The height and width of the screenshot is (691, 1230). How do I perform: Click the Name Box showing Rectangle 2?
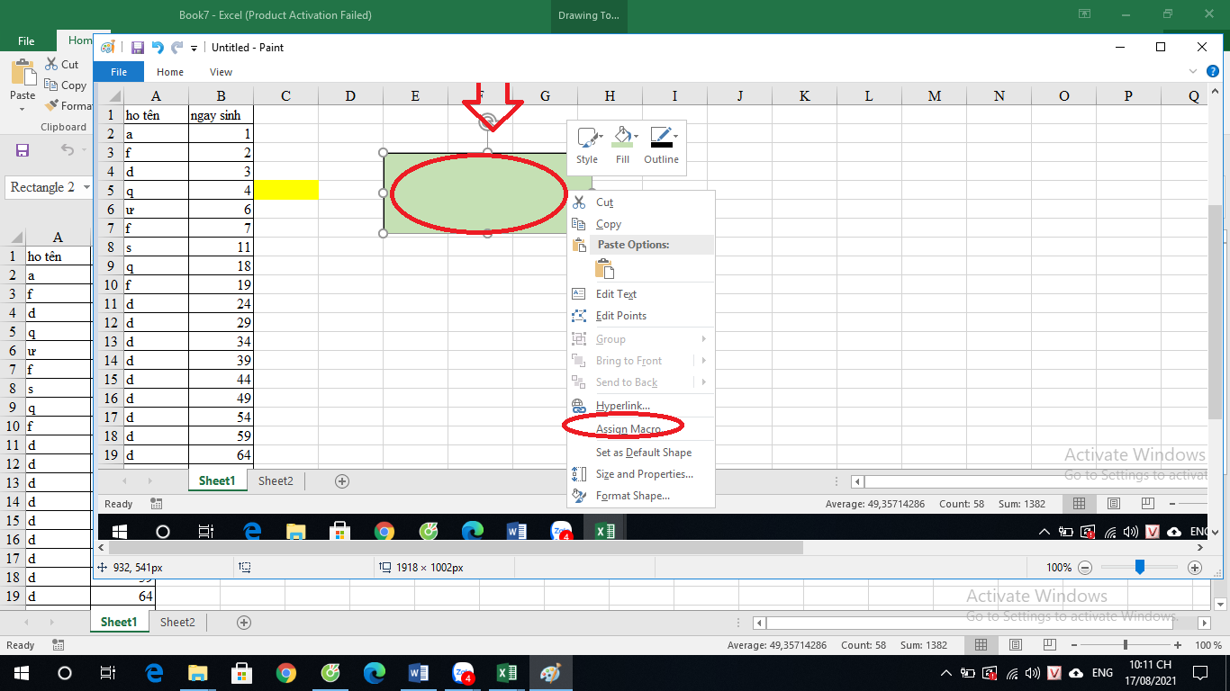coord(42,187)
